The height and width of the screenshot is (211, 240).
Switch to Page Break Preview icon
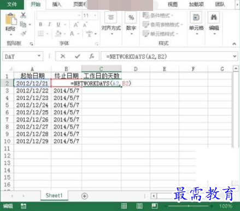point(155,206)
